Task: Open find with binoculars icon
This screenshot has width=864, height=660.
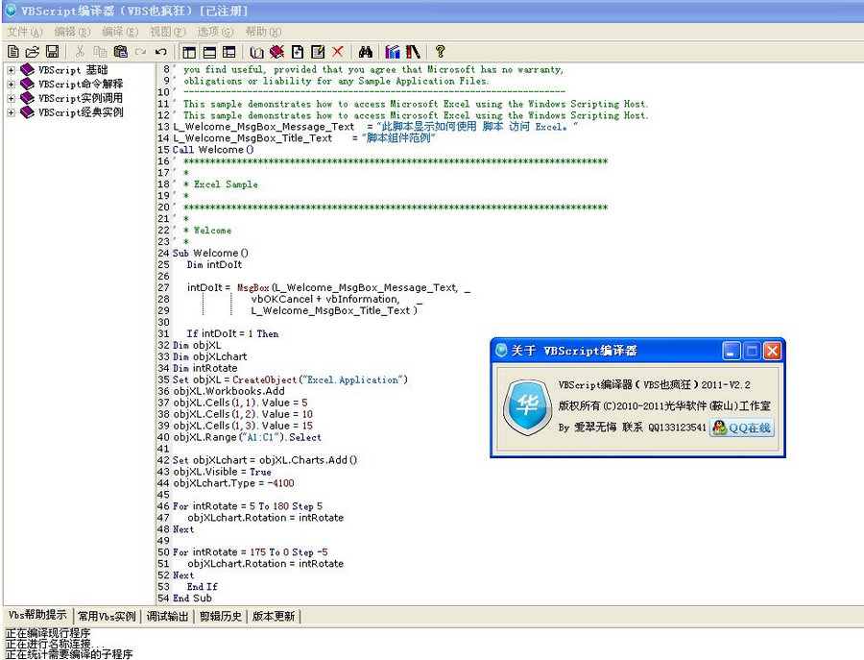Action: pos(366,52)
